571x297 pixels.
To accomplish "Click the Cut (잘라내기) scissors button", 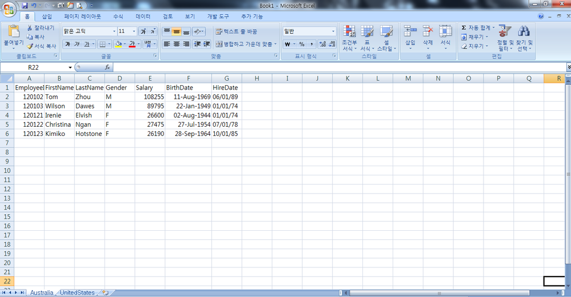I will coord(41,27).
